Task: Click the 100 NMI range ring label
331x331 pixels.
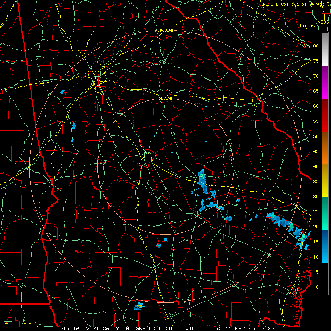Action: pyautogui.click(x=165, y=30)
